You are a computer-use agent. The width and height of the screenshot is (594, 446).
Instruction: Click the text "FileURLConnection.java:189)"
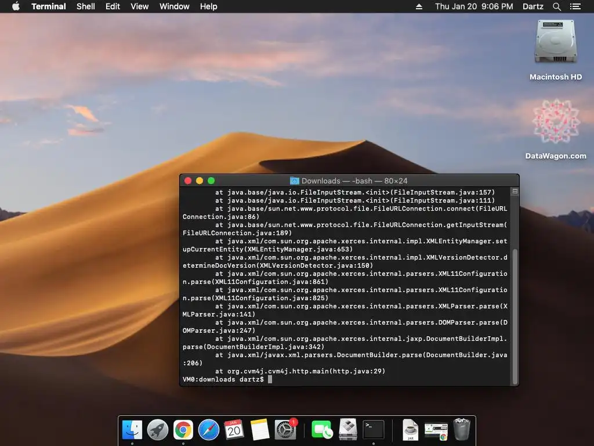pos(237,233)
